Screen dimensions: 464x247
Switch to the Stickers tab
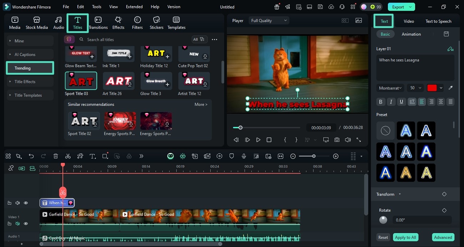tap(156, 23)
